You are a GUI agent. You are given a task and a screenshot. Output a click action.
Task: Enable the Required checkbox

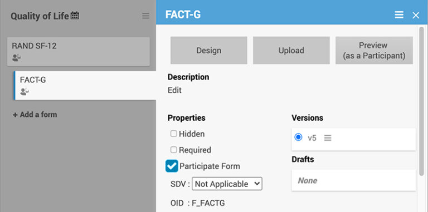point(174,150)
